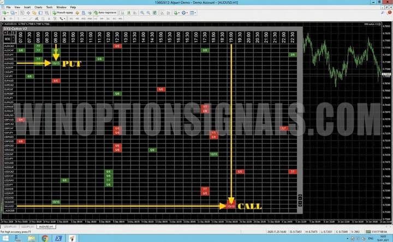Show the Market Watch window
This screenshot has height=242, width=393.
(x=22, y=13)
